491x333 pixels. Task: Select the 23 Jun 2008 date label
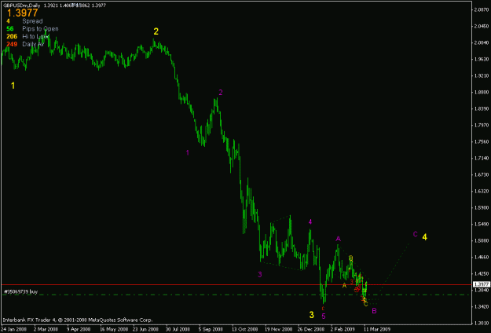145,330
